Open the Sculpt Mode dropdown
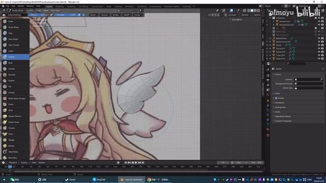Screen dimensions: 326x183 (x=17, y=10)
